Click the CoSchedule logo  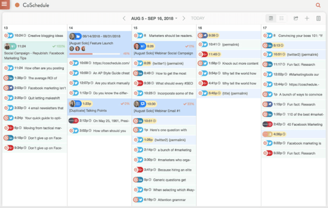coord(32,5)
